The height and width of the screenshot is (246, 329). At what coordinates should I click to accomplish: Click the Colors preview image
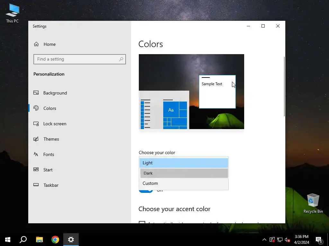(191, 92)
